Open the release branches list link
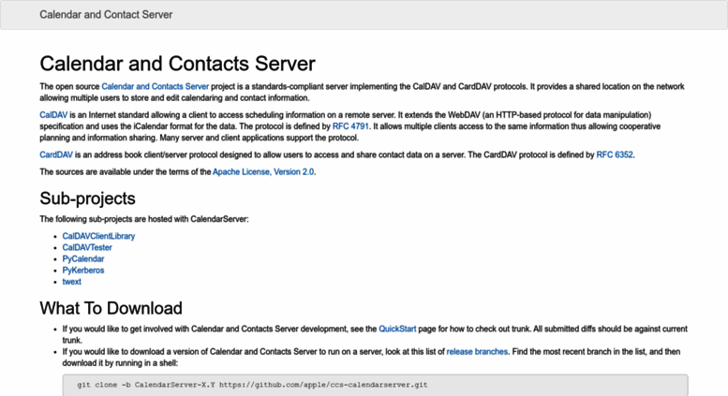 point(477,351)
